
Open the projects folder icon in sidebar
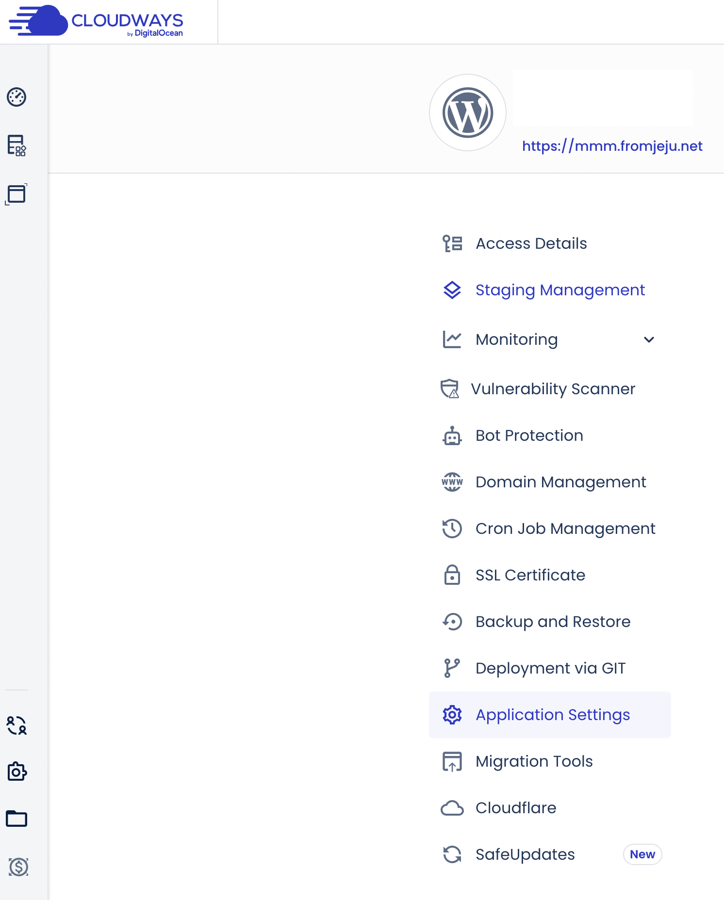[x=16, y=819]
